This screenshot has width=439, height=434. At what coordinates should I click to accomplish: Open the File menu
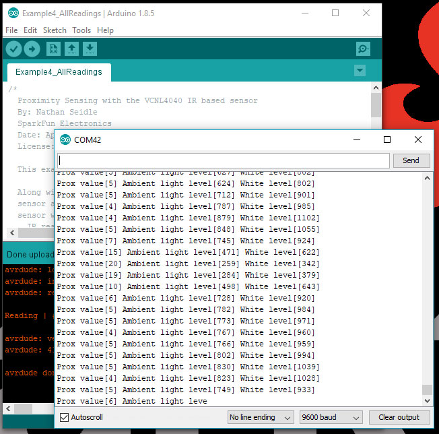pos(11,30)
